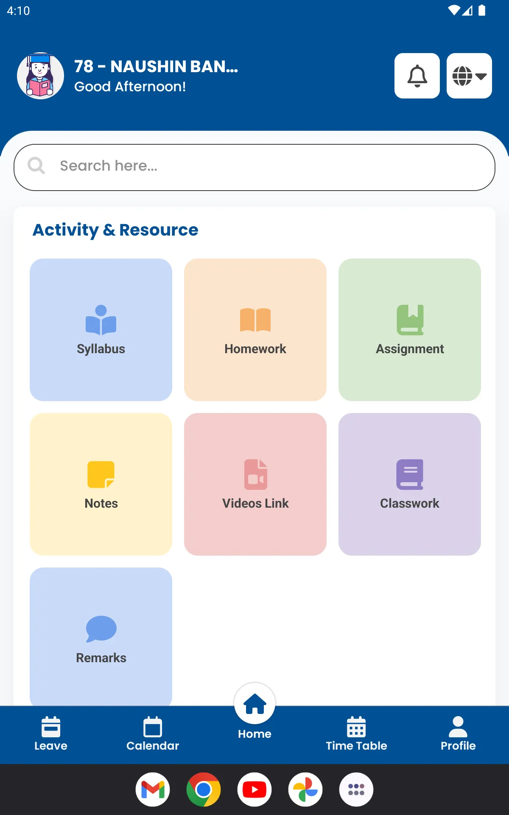
Task: Open the language globe dropdown
Action: pyautogui.click(x=469, y=76)
